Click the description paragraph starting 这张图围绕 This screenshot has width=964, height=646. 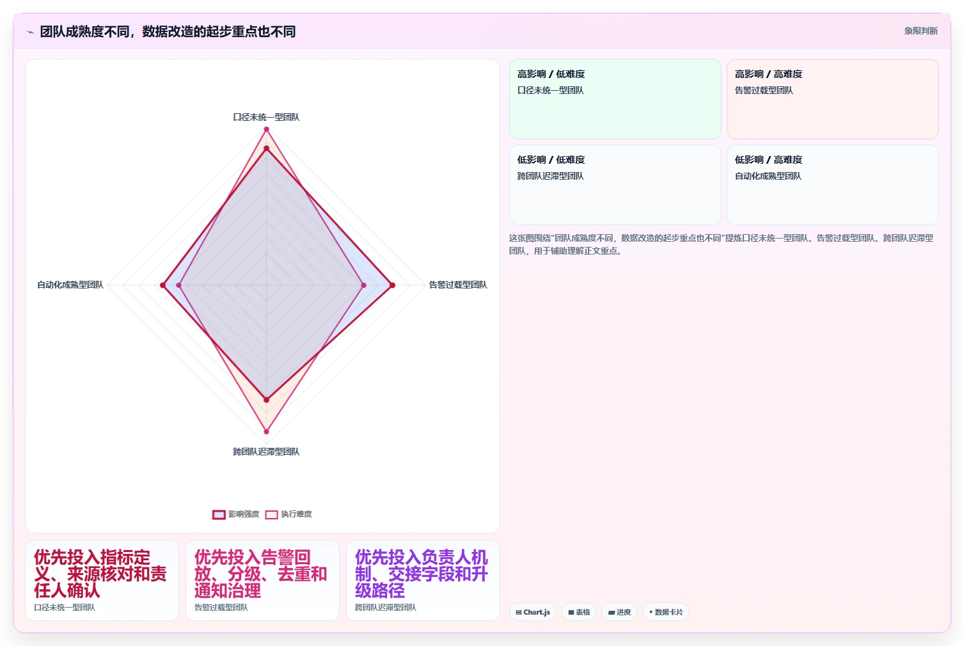[721, 244]
